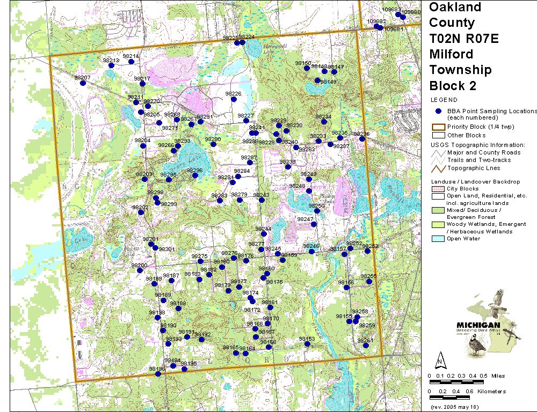Click the Woody Wetlands yellow-green swatch

(x=438, y=224)
